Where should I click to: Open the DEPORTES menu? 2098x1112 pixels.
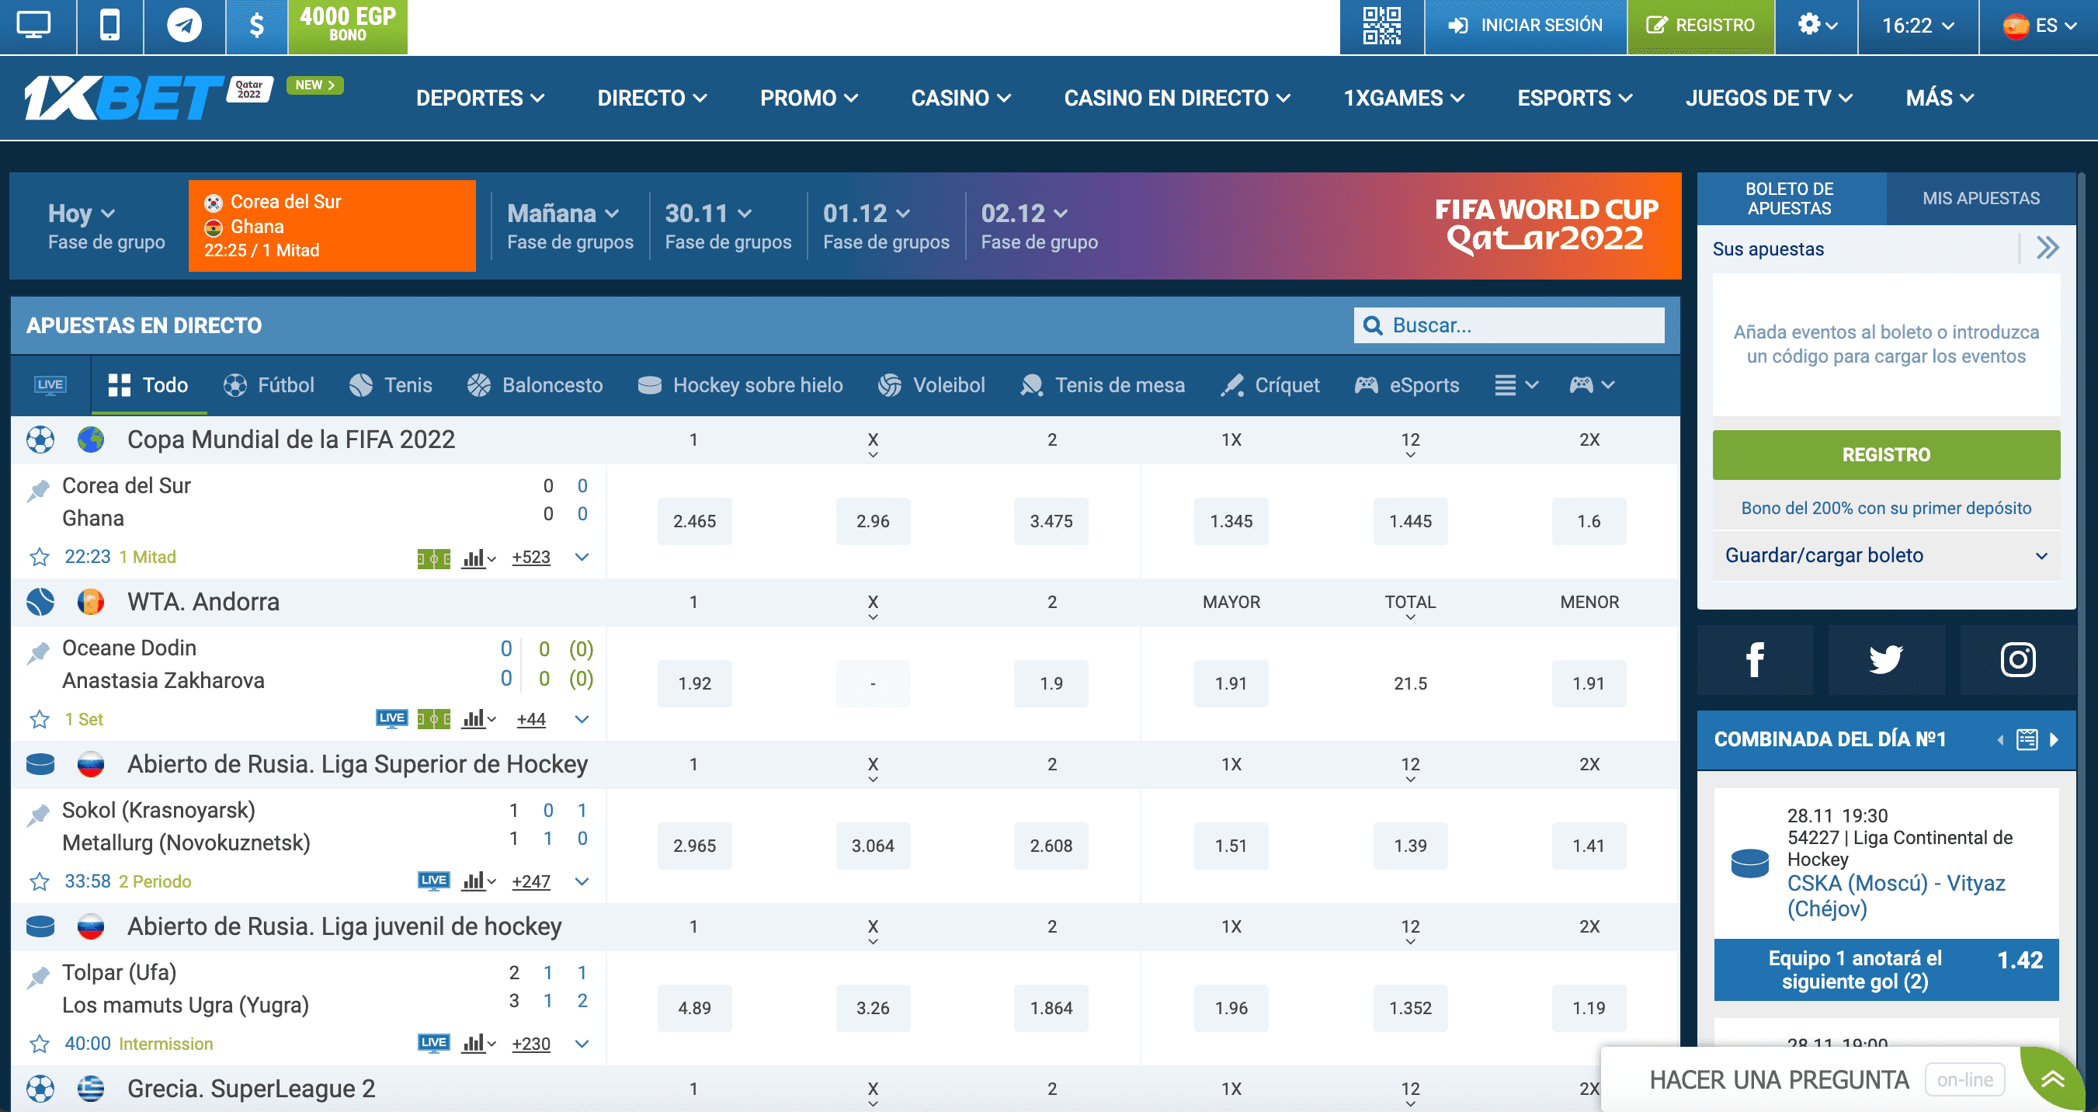pos(480,98)
